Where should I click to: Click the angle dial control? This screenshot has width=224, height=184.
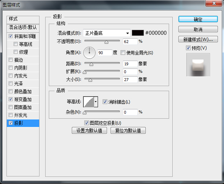pos(89,53)
